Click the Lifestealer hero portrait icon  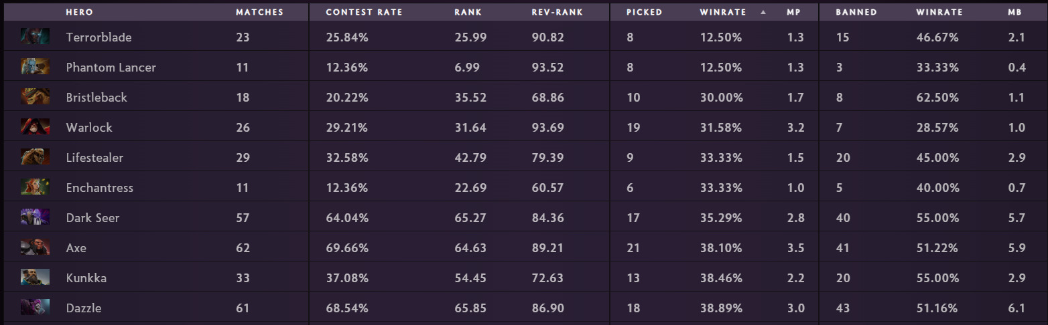click(x=35, y=157)
